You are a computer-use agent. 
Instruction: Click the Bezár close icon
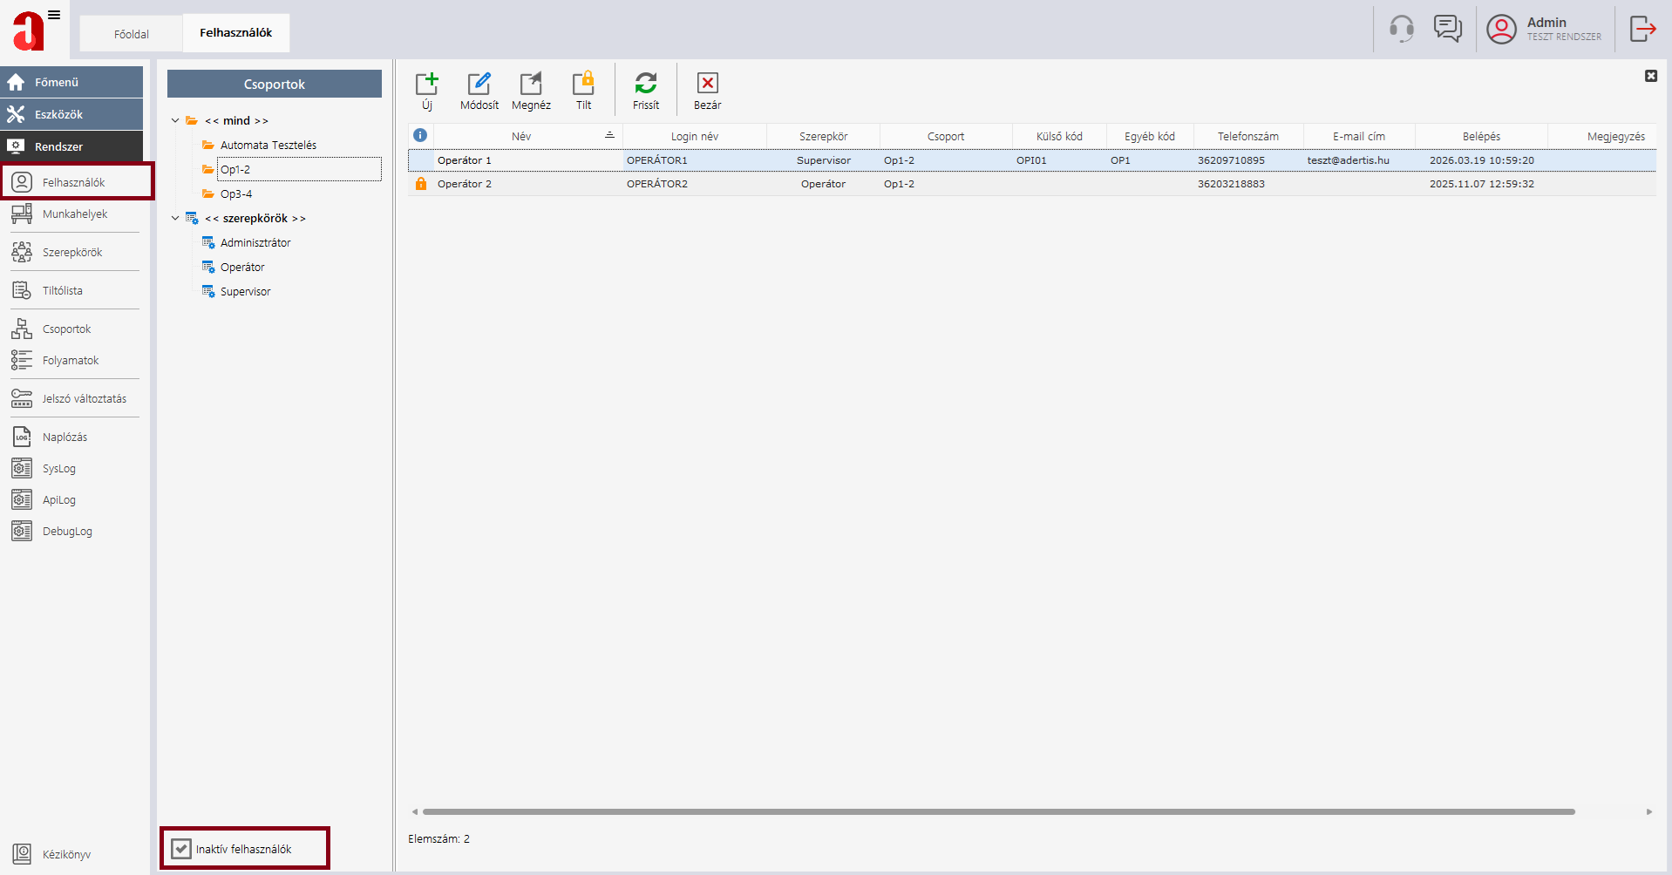coord(708,84)
